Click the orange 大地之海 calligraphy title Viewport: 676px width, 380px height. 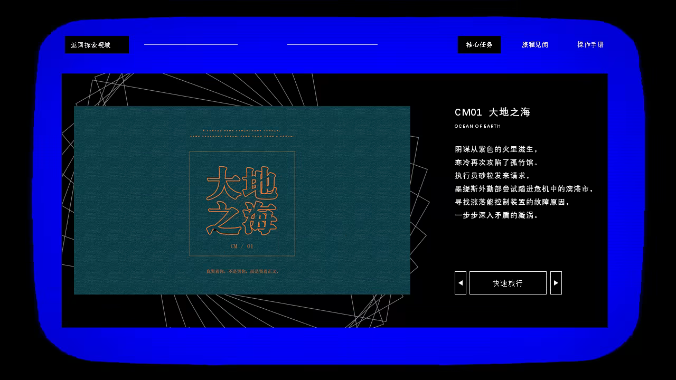click(242, 201)
